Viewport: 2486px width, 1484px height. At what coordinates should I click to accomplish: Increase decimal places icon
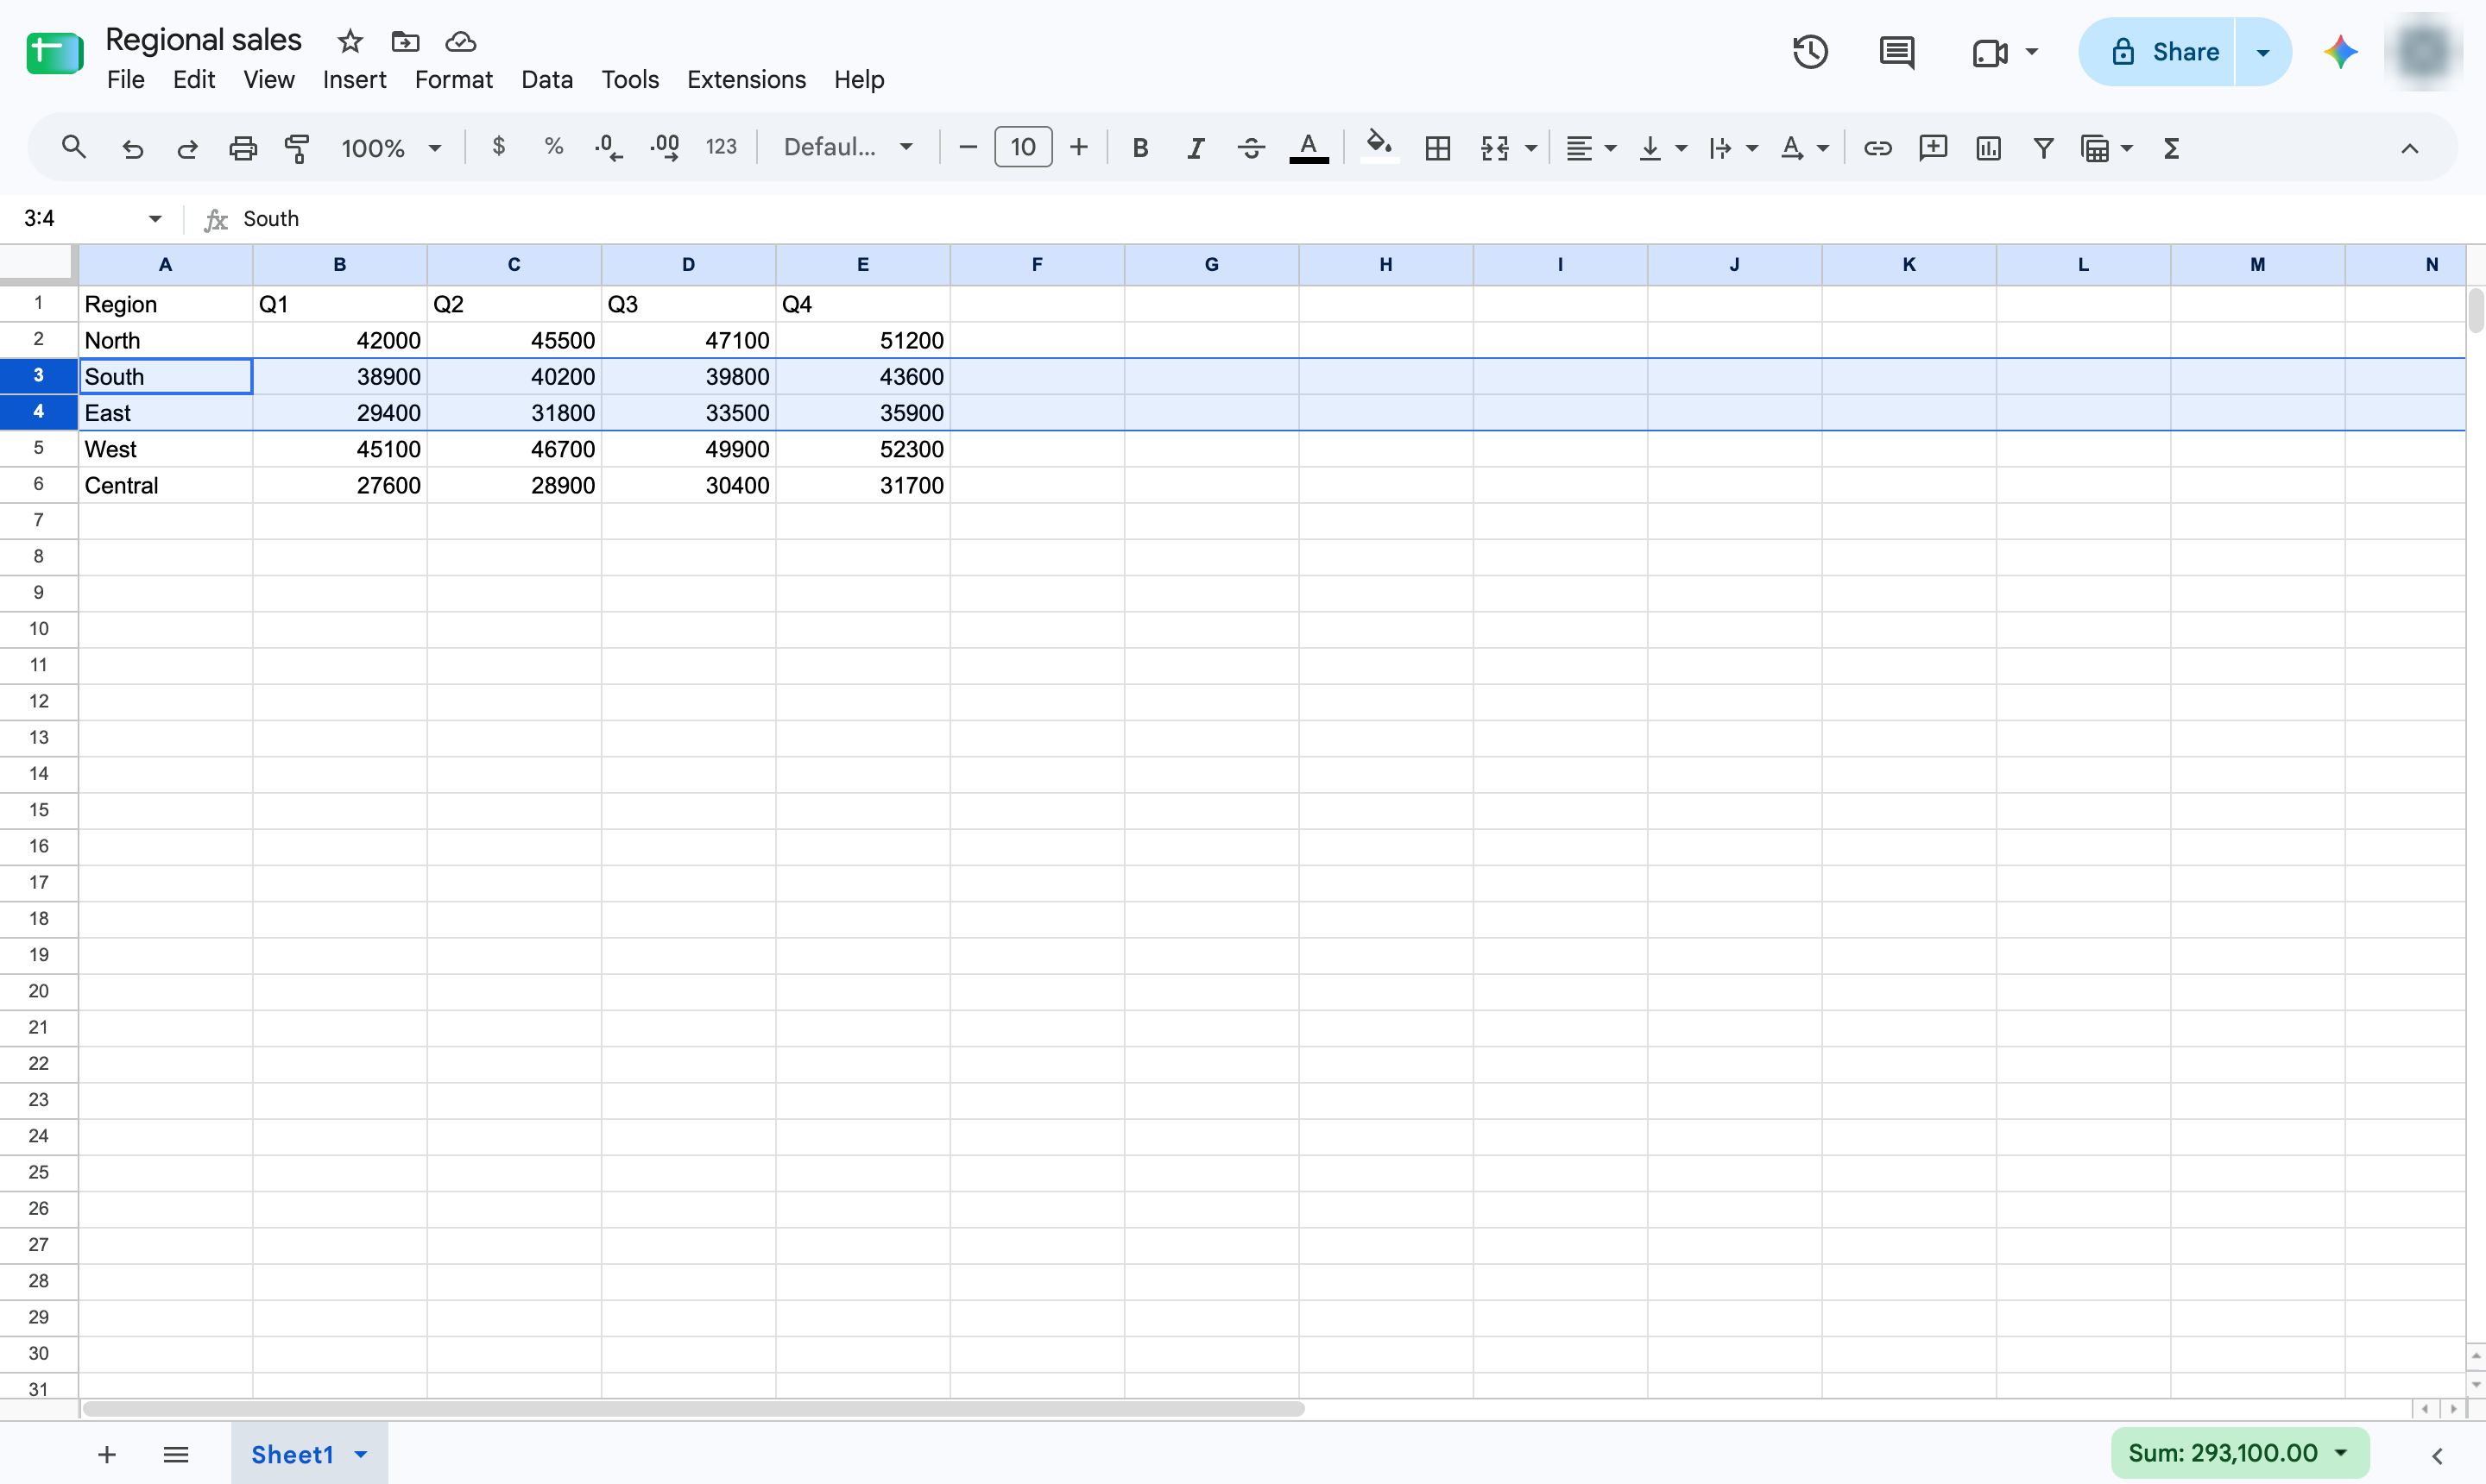(x=665, y=148)
